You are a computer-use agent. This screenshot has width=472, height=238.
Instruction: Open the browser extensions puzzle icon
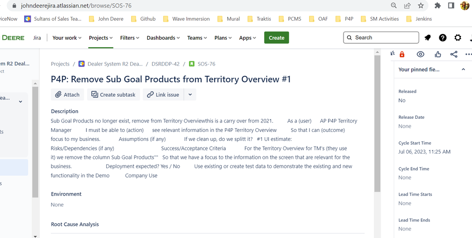pos(438,5)
